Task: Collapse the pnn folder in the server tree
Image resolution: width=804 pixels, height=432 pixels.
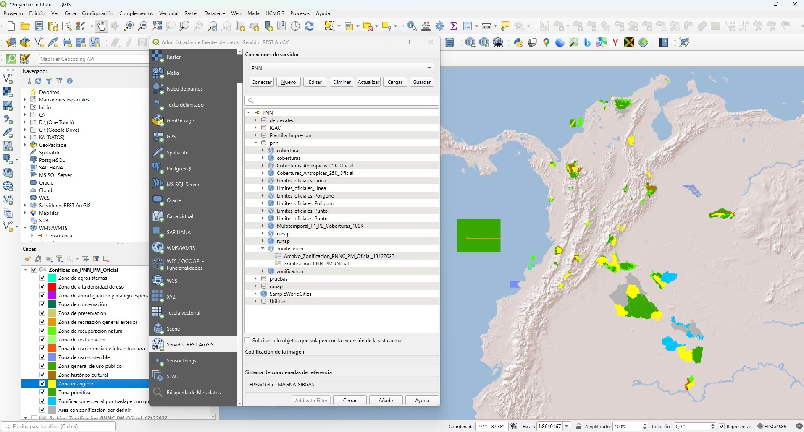Action: click(255, 143)
